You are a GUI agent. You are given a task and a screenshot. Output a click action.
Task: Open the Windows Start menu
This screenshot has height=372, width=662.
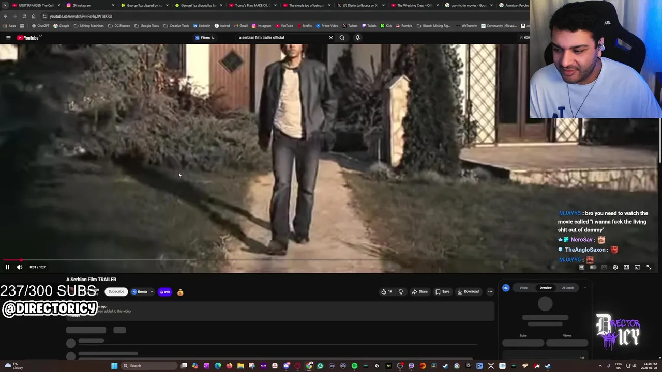[x=114, y=366]
